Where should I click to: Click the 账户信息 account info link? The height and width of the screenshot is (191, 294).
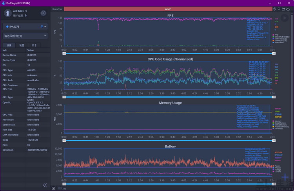click(18, 16)
